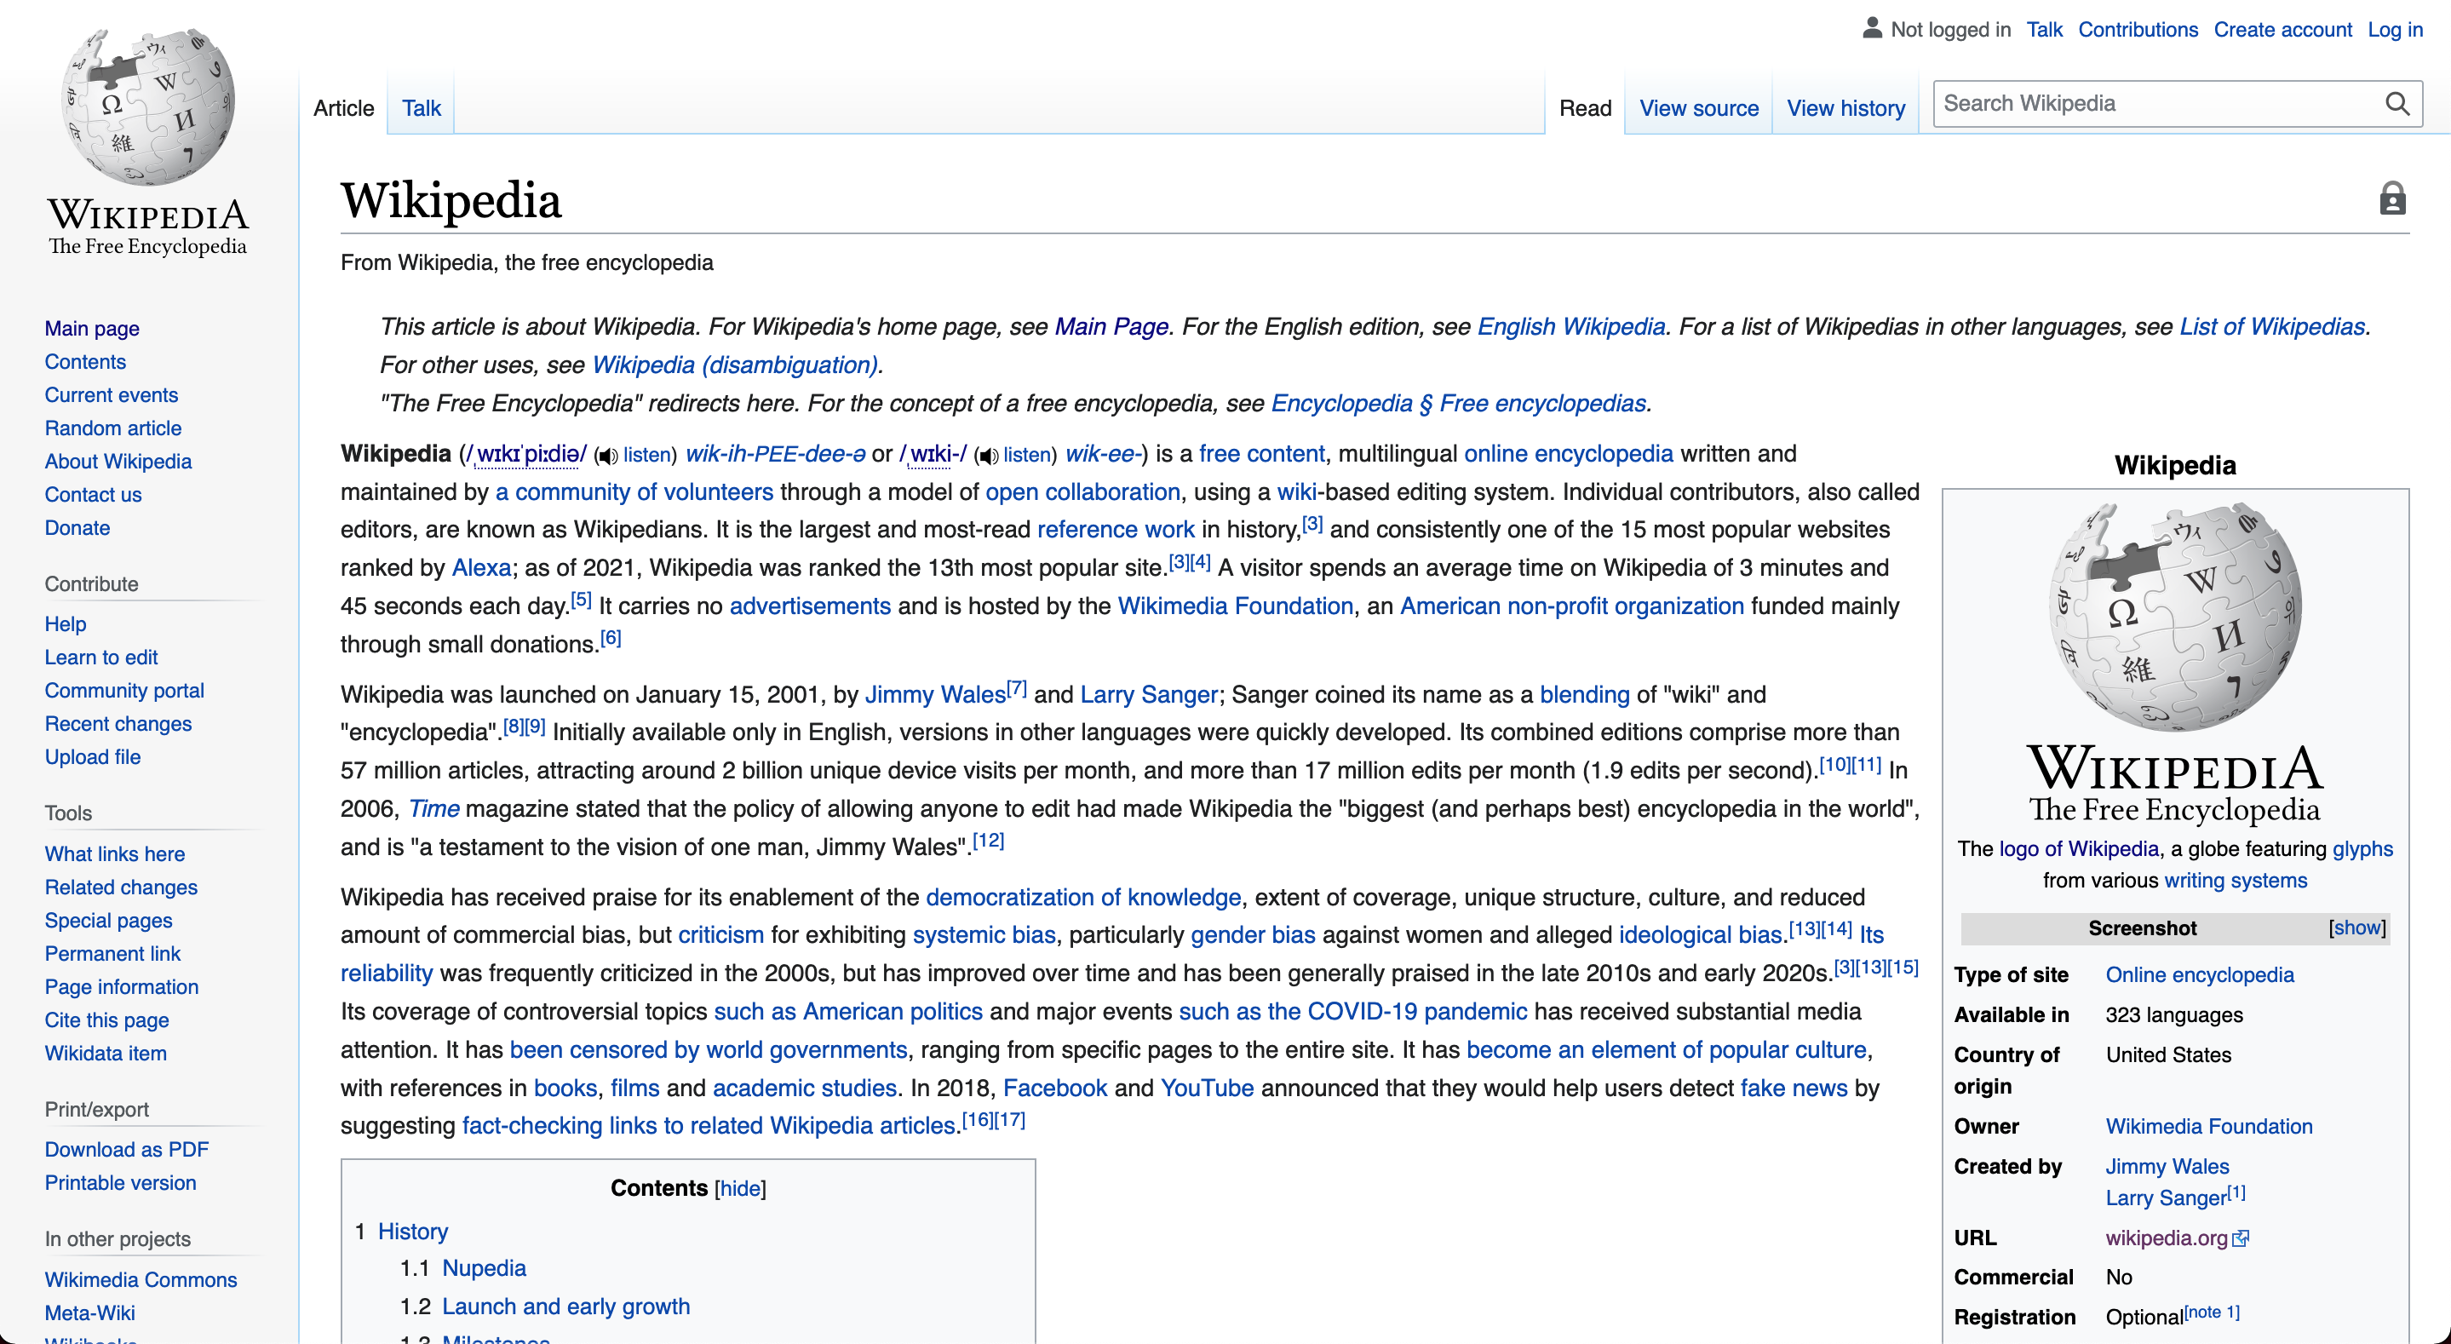Click YouTube link in article
This screenshot has width=2451, height=1344.
(1207, 1088)
